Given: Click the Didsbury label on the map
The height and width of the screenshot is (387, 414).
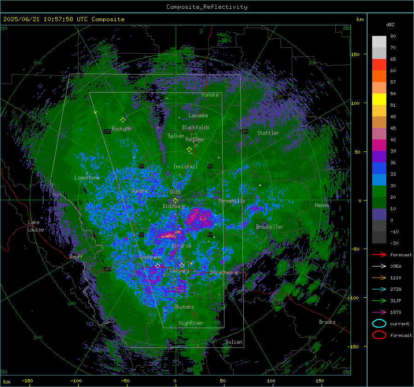Looking at the screenshot, I should pyautogui.click(x=173, y=206).
